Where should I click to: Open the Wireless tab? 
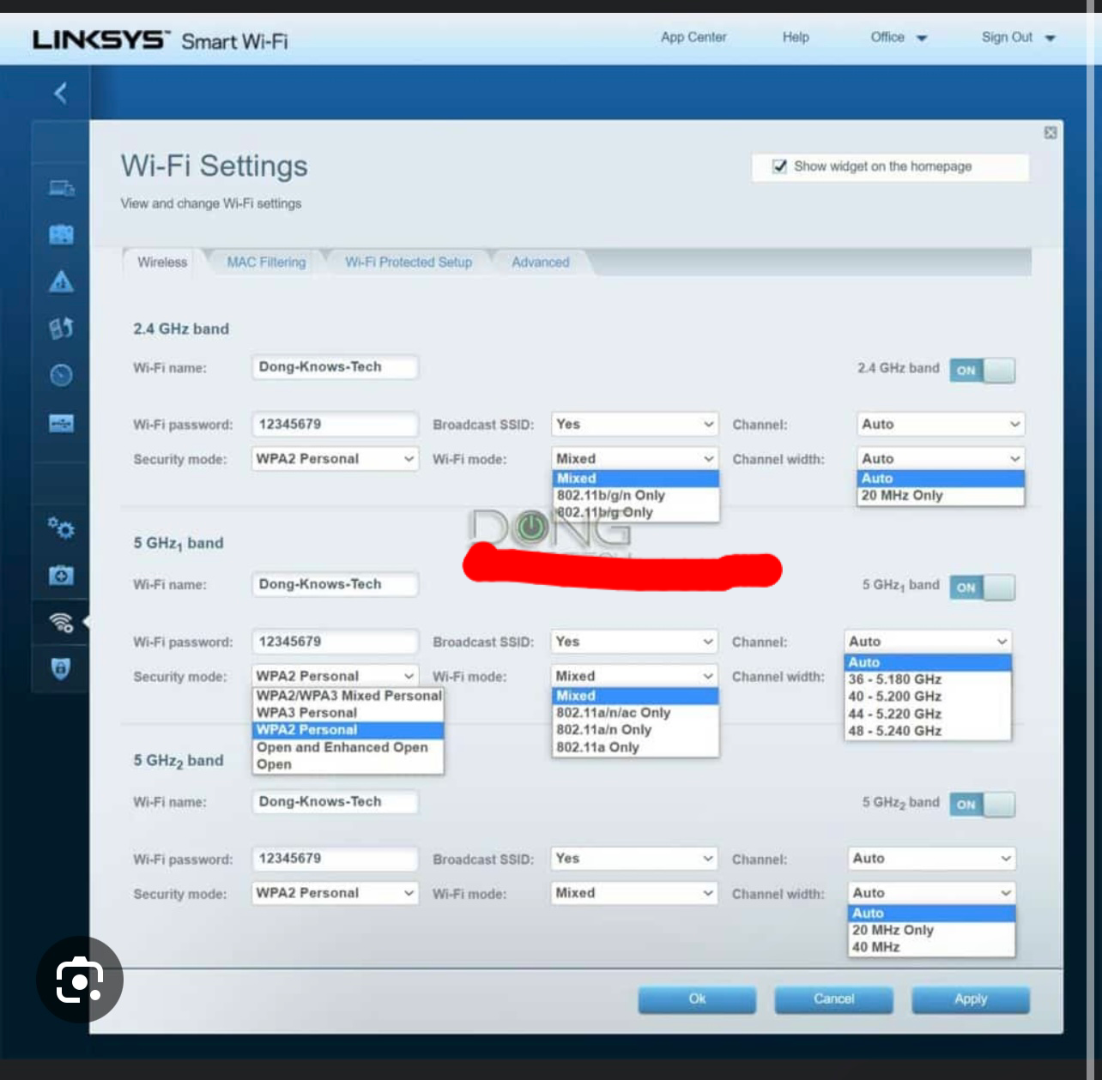pos(162,262)
